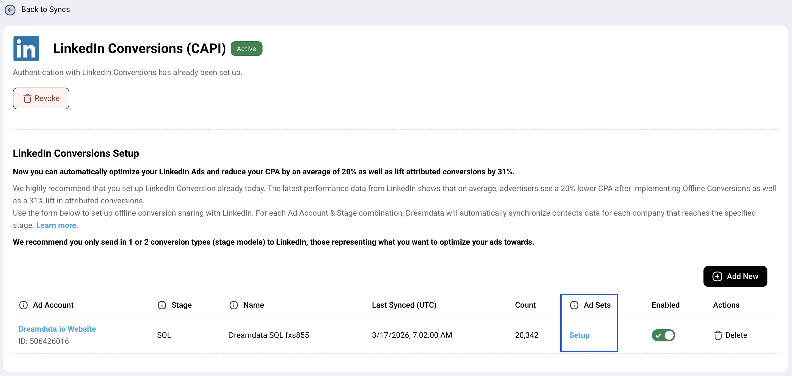Click the info icon beside Ad Account

click(23, 305)
